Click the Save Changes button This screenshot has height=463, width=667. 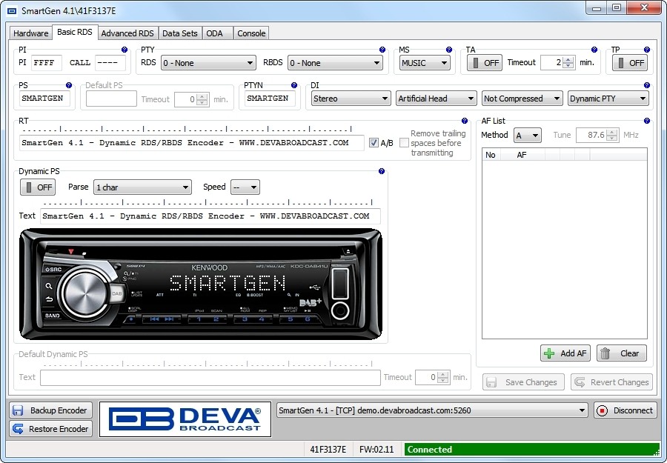click(524, 382)
